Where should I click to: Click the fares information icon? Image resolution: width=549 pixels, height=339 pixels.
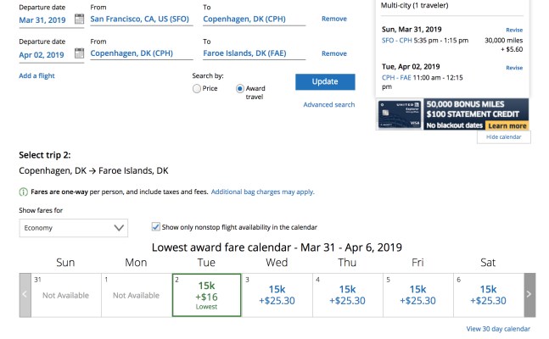23,192
